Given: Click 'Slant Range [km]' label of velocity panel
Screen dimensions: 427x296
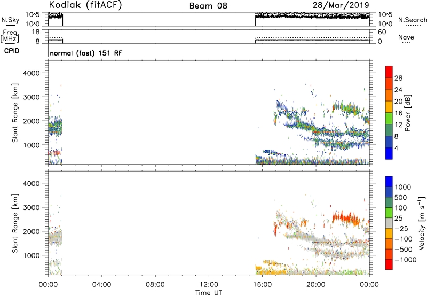Looking at the screenshot, I should [x=15, y=223].
